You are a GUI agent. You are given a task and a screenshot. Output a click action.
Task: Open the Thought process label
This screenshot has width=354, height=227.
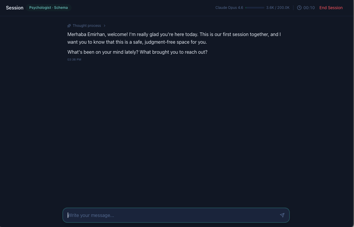(87, 26)
